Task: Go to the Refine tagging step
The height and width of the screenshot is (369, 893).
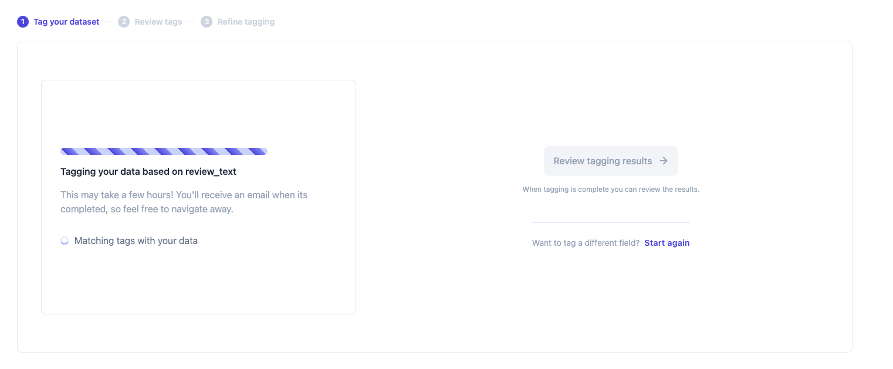Action: pyautogui.click(x=246, y=22)
